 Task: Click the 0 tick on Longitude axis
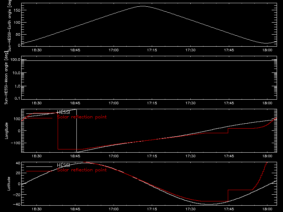tap(19, 131)
